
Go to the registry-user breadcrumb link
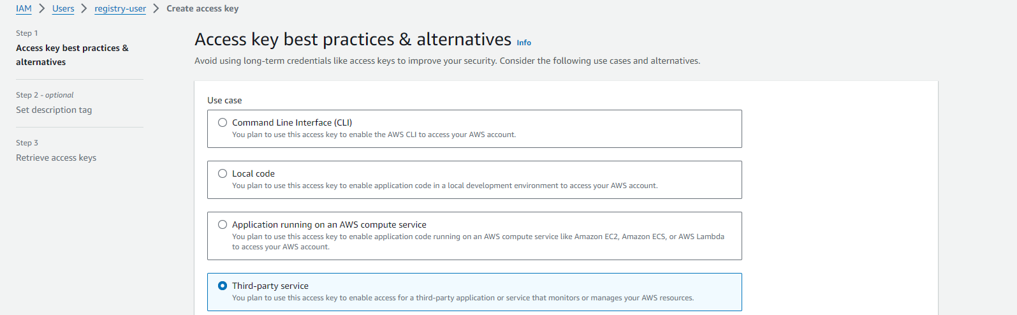point(120,9)
